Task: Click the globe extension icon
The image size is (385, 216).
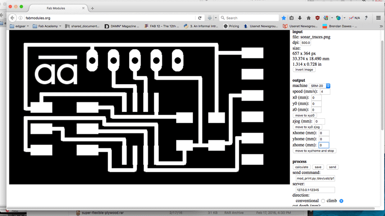Action: (x=338, y=18)
